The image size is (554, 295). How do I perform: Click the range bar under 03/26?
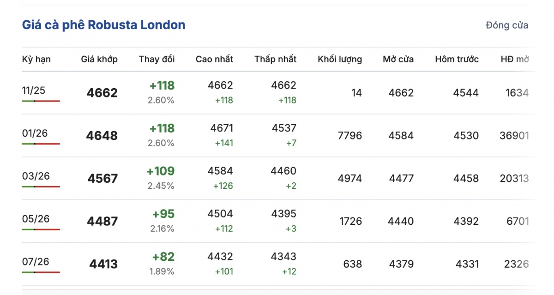coord(41,187)
